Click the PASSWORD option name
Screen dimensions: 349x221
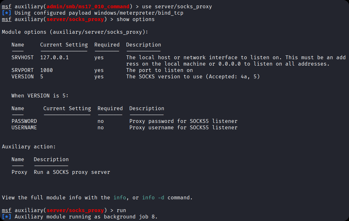click(24, 121)
